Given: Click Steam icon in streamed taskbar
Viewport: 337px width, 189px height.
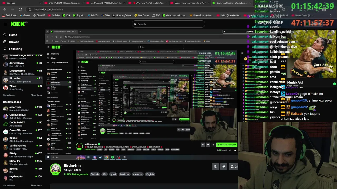Looking at the screenshot, I should click(x=100, y=157).
